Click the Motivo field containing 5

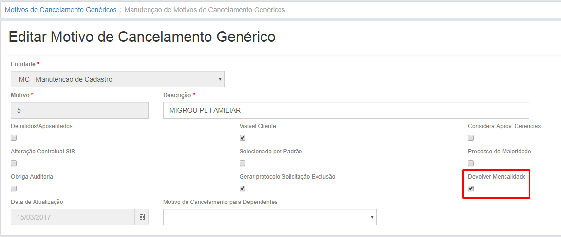coord(79,110)
